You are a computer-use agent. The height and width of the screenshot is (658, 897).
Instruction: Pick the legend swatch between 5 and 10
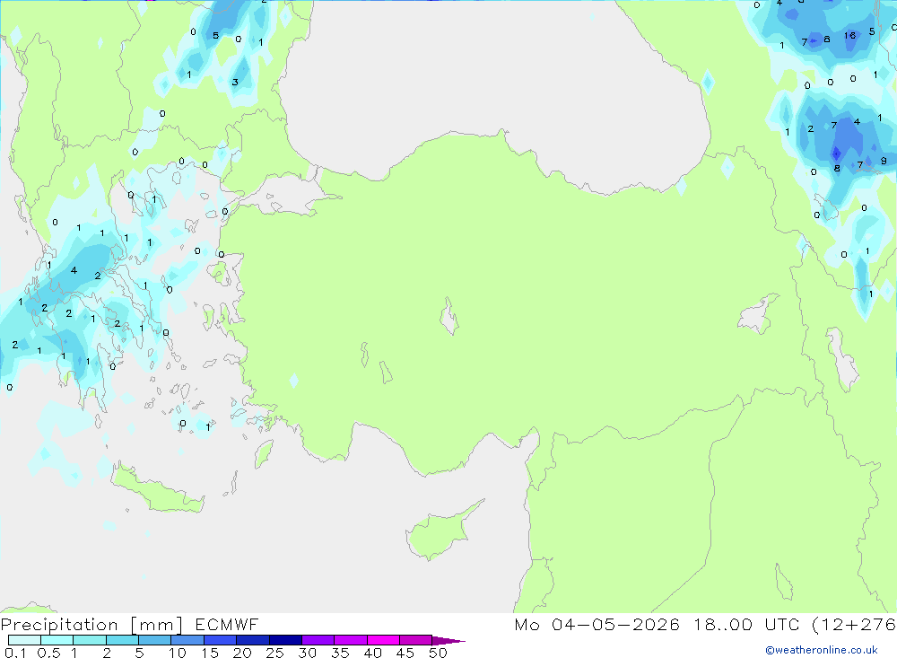[x=154, y=640]
